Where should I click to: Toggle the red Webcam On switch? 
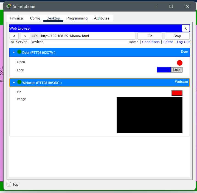(x=177, y=93)
